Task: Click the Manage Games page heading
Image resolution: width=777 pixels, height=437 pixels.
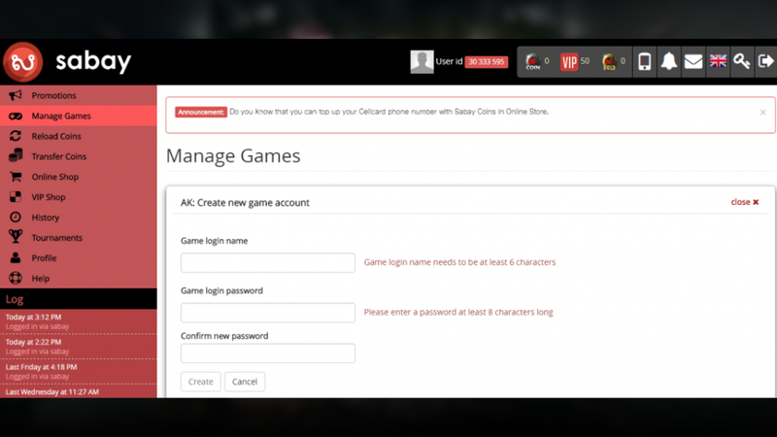Action: pyautogui.click(x=233, y=155)
